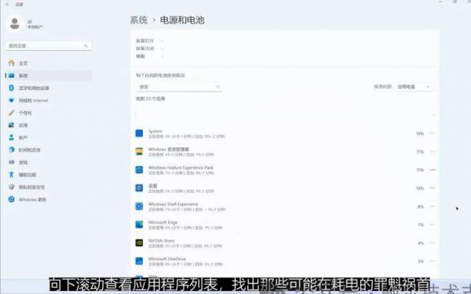Screen dimensions: 471x294
Task: Open more options for Microsoft OneDrive row
Action: [433, 261]
